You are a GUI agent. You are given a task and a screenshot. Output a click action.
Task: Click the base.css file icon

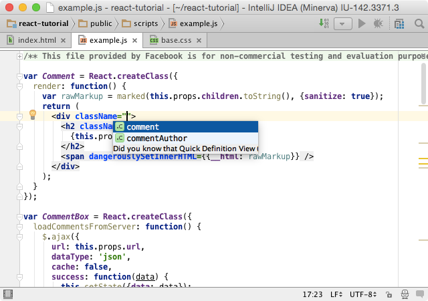[x=154, y=40]
